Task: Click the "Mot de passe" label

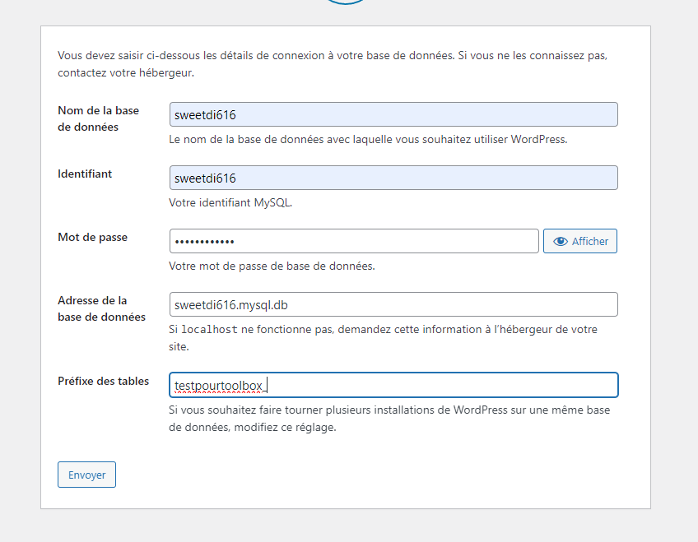Action: click(x=92, y=237)
